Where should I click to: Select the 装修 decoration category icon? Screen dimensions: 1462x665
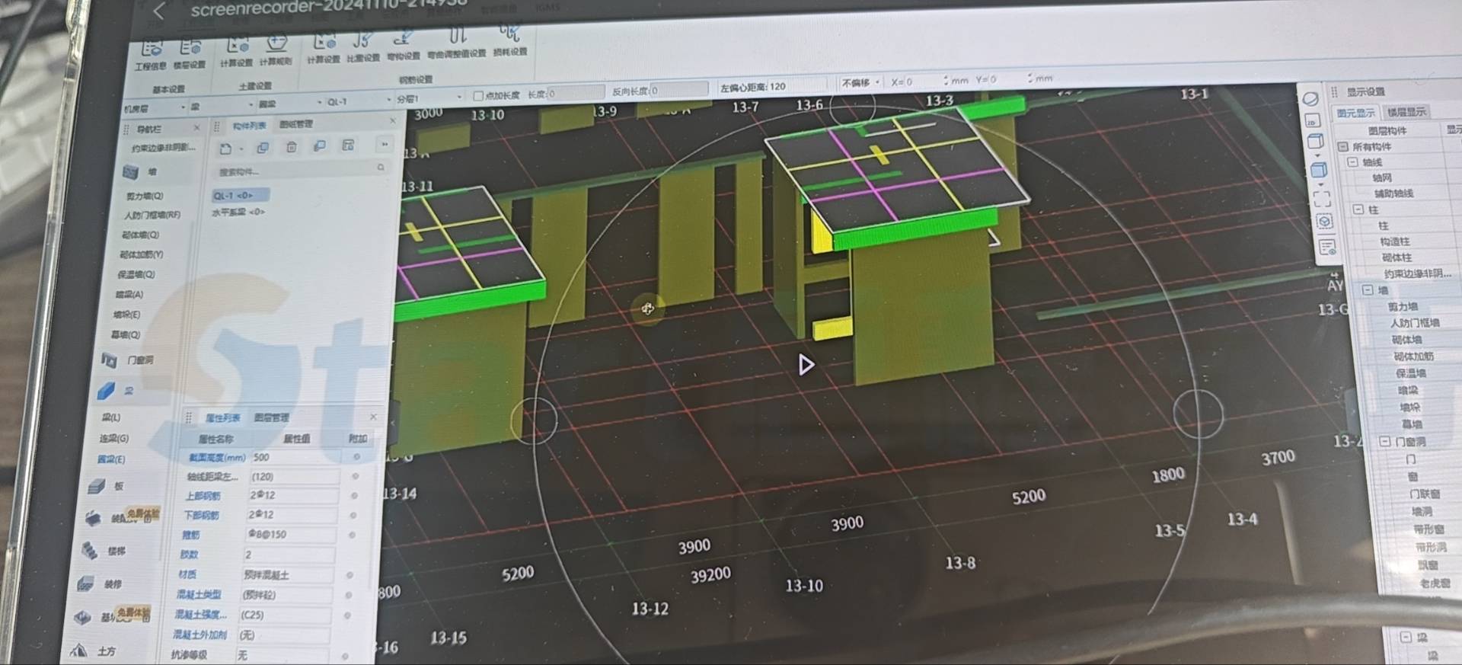(85, 583)
